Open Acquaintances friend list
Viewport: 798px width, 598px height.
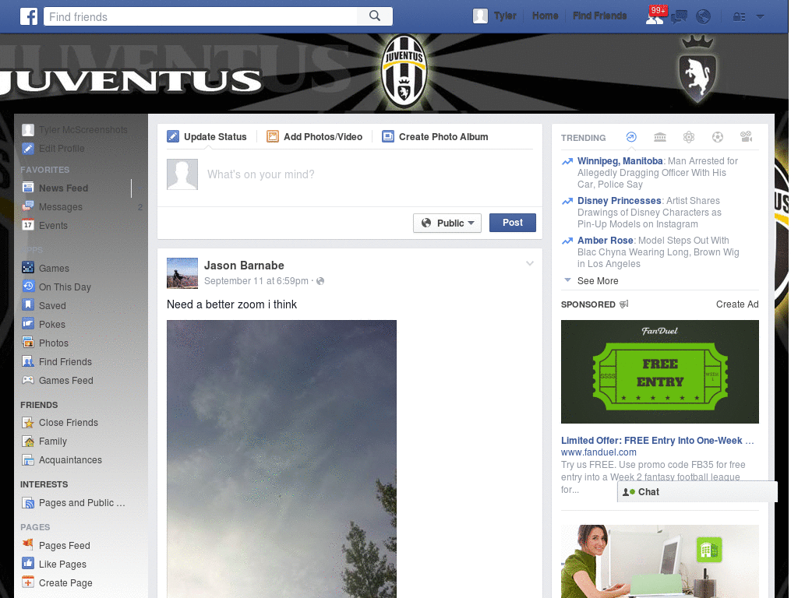pos(70,459)
